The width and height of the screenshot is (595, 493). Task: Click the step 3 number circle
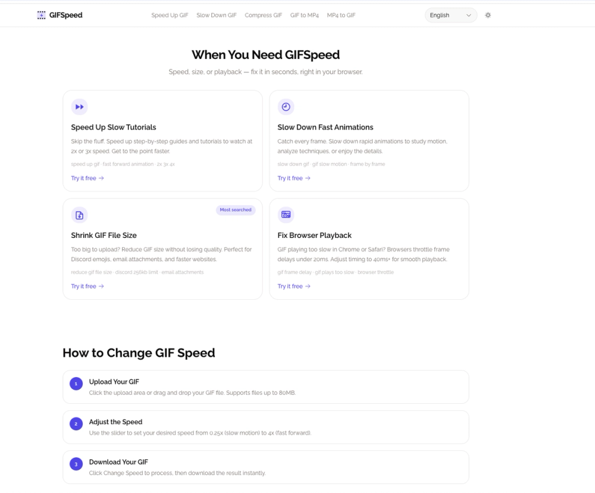pos(76,464)
